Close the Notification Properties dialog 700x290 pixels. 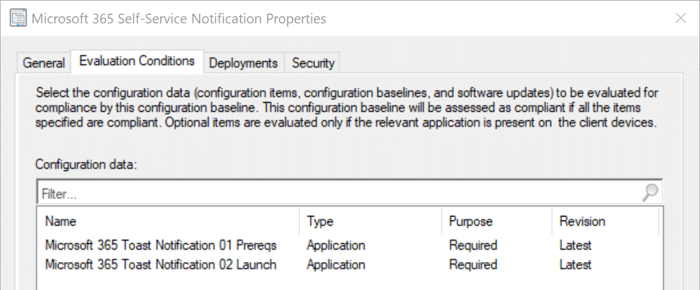coord(681,18)
